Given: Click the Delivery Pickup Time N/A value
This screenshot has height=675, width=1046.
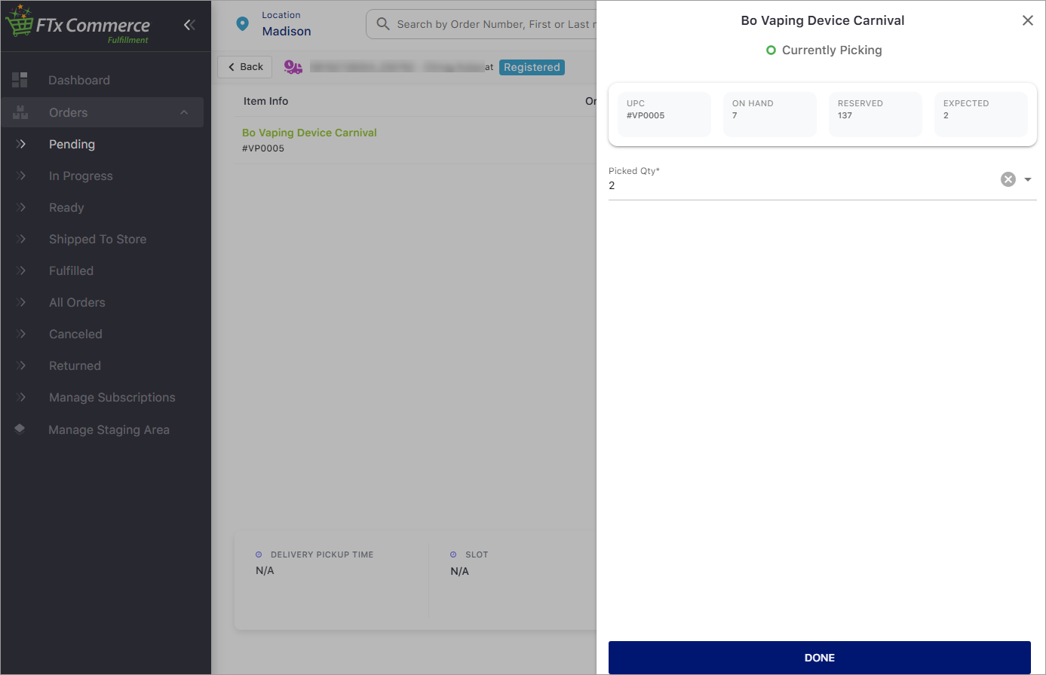Looking at the screenshot, I should coord(265,571).
